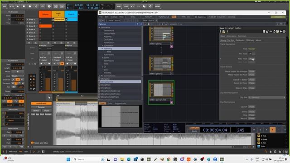Click the 4/4 time signature display
290x163 pixels.
[x=81, y=8]
